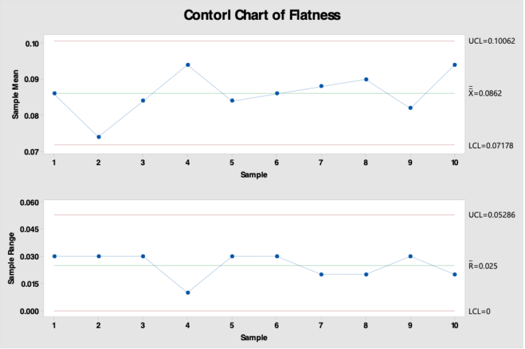The image size is (525, 349).
Task: Click sample 4 point on Sample Range chart
Action: (x=187, y=292)
